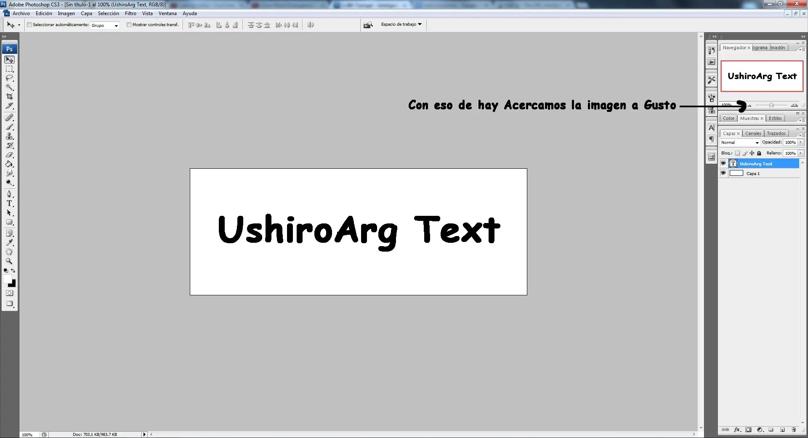Open the Normal blend mode dropdown
Screen dimensions: 808x438
(740, 143)
